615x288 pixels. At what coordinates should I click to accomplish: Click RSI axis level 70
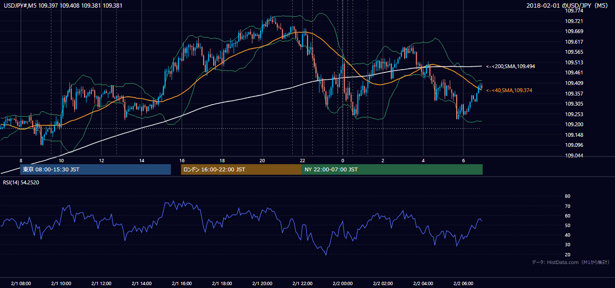pos(567,206)
